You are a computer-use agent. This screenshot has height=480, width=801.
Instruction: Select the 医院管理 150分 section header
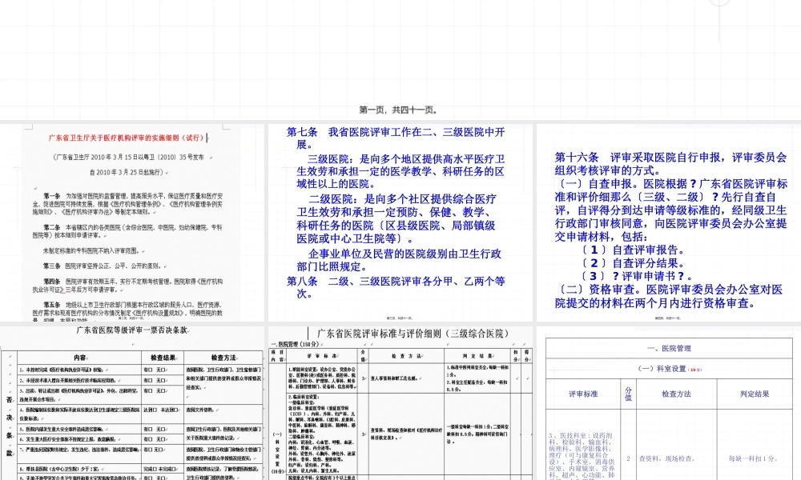(x=290, y=344)
